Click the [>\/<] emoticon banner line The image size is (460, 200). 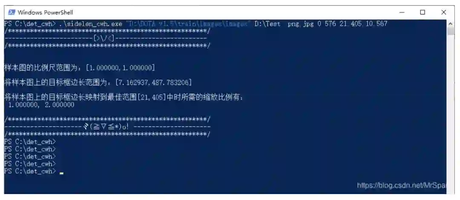[x=106, y=38]
